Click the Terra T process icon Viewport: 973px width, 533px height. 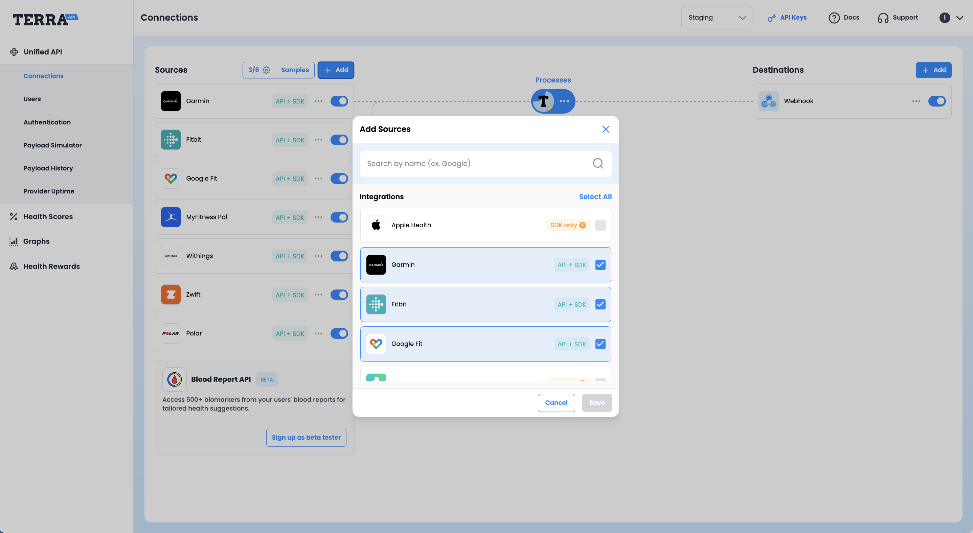point(543,101)
